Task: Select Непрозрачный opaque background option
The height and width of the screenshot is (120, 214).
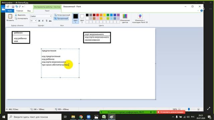Action: (62, 15)
